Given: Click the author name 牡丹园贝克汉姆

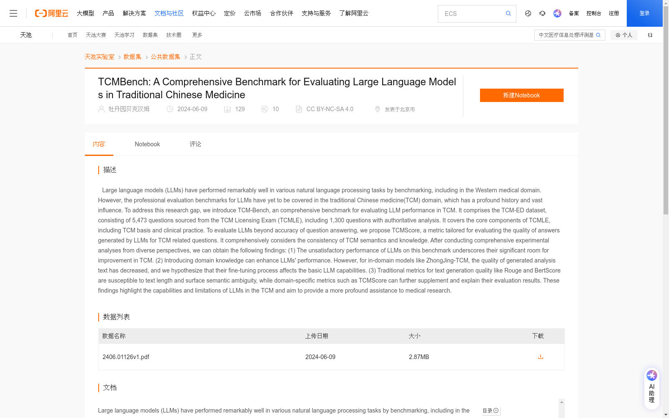Looking at the screenshot, I should coord(129,109).
